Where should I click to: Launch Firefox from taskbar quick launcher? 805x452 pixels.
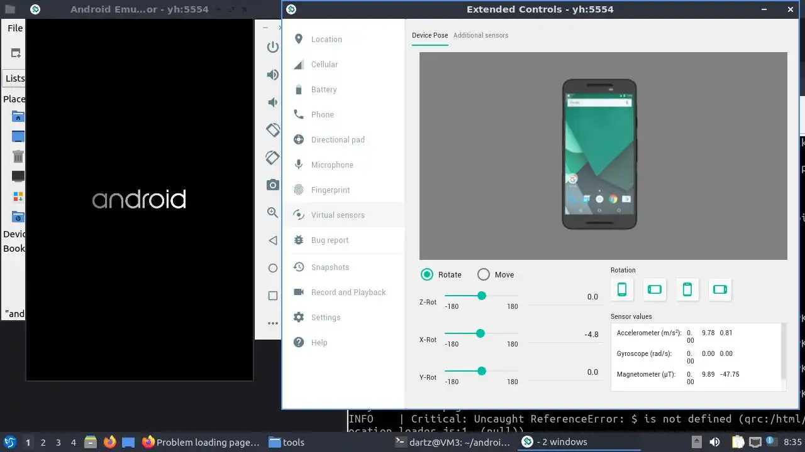pos(109,442)
